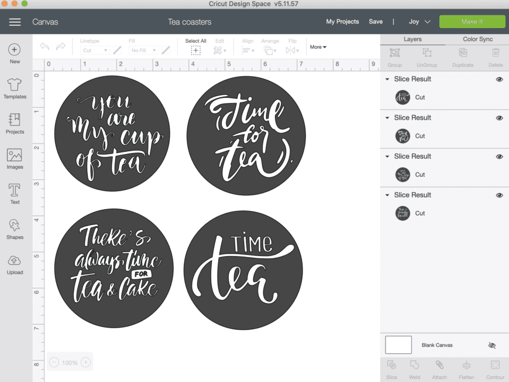Save the Tea coasters project
This screenshot has height=382, width=509.
(376, 22)
